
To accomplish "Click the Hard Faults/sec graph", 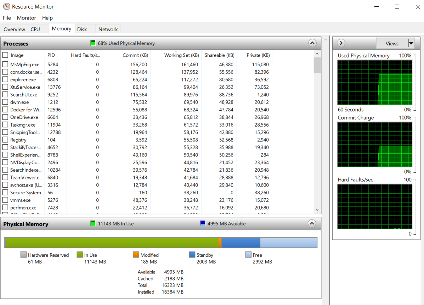I will [375, 206].
